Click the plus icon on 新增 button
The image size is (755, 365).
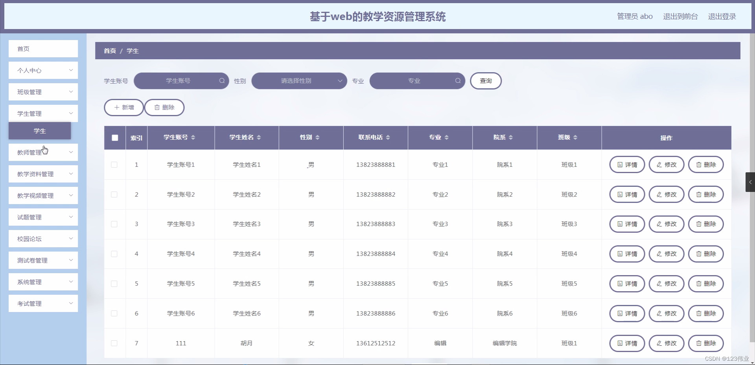(x=116, y=108)
